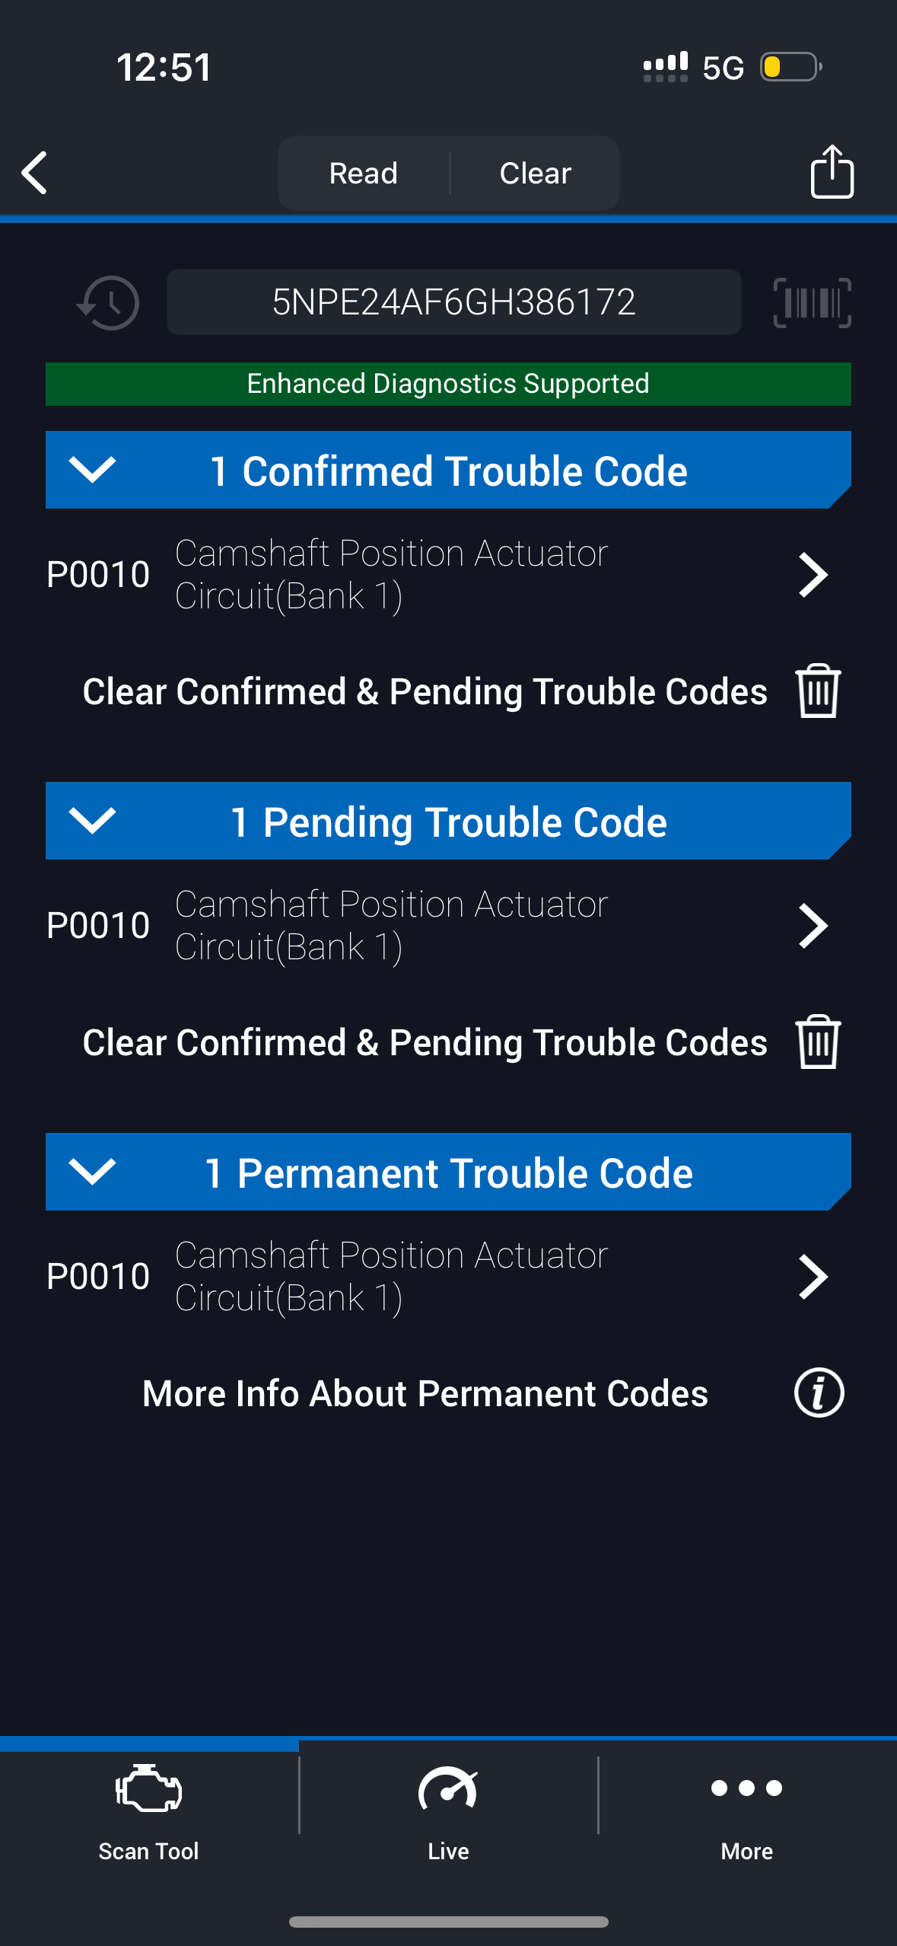Collapse the Permanent Trouble Code section
897x1946 pixels.
[x=92, y=1172]
